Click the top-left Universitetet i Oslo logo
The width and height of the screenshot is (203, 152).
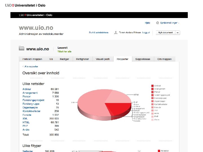pyautogui.click(x=25, y=5)
